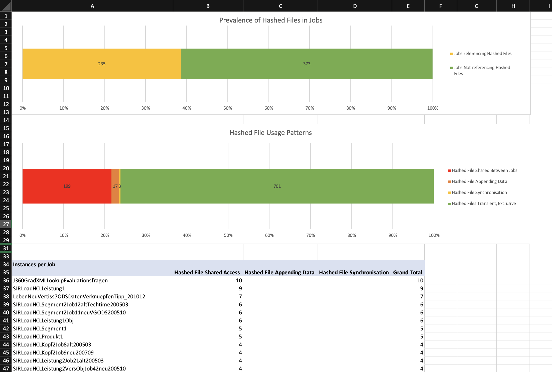The width and height of the screenshot is (552, 372).
Task: Select row 27 header
Action: 6,224
